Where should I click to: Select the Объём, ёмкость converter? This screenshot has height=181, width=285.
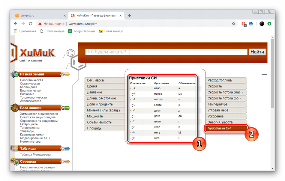click(x=104, y=122)
